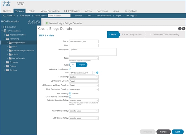Open MLD Snoop Policy dropdown
The image size is (186, 135).
tap(97, 118)
